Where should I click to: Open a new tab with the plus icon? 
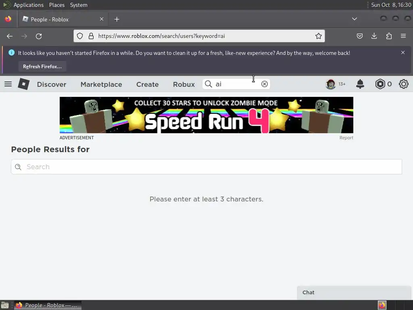pyautogui.click(x=117, y=19)
